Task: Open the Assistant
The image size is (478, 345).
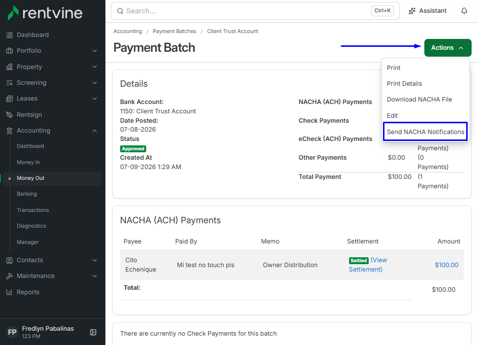Action: point(427,11)
